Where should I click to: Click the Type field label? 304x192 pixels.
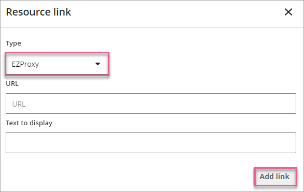13,43
